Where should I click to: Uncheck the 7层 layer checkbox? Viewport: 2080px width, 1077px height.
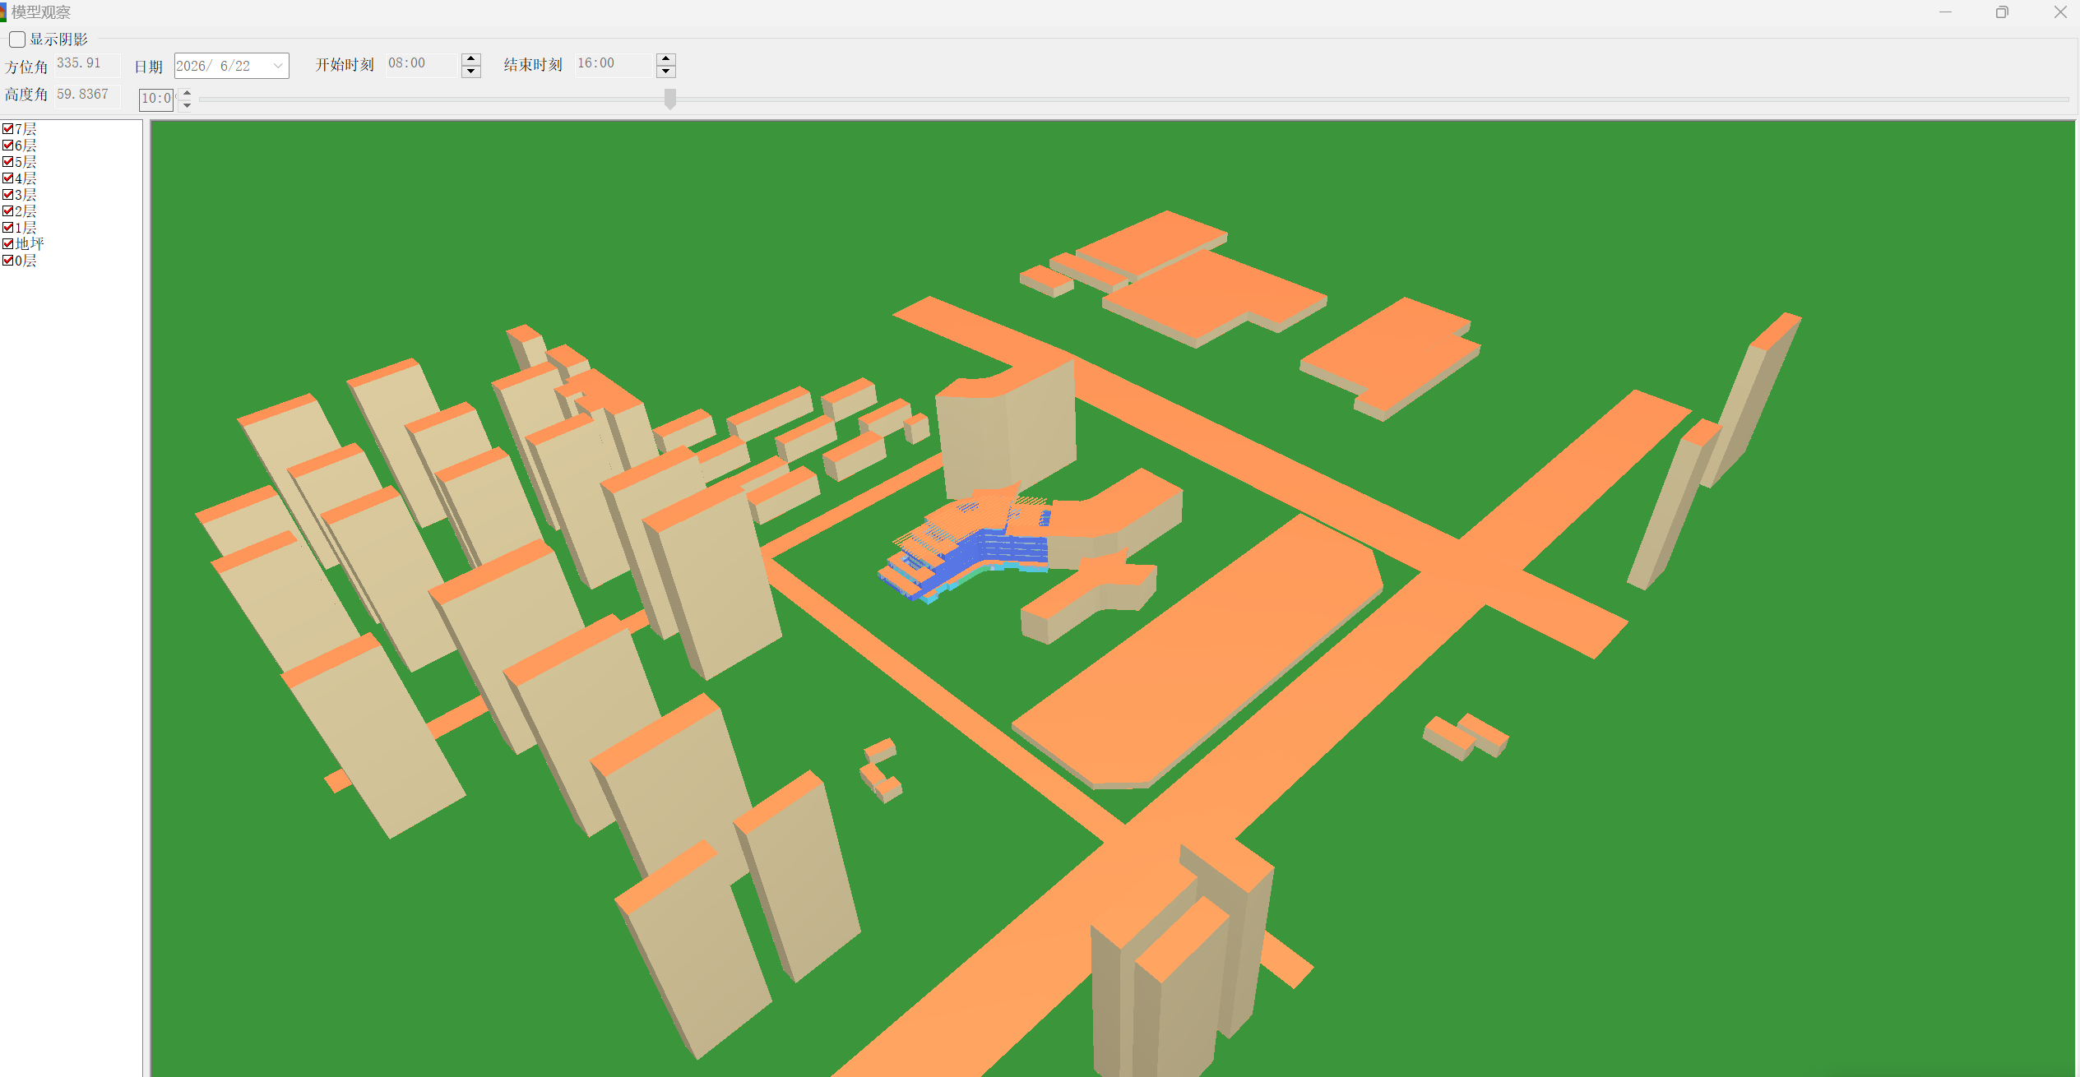8,129
